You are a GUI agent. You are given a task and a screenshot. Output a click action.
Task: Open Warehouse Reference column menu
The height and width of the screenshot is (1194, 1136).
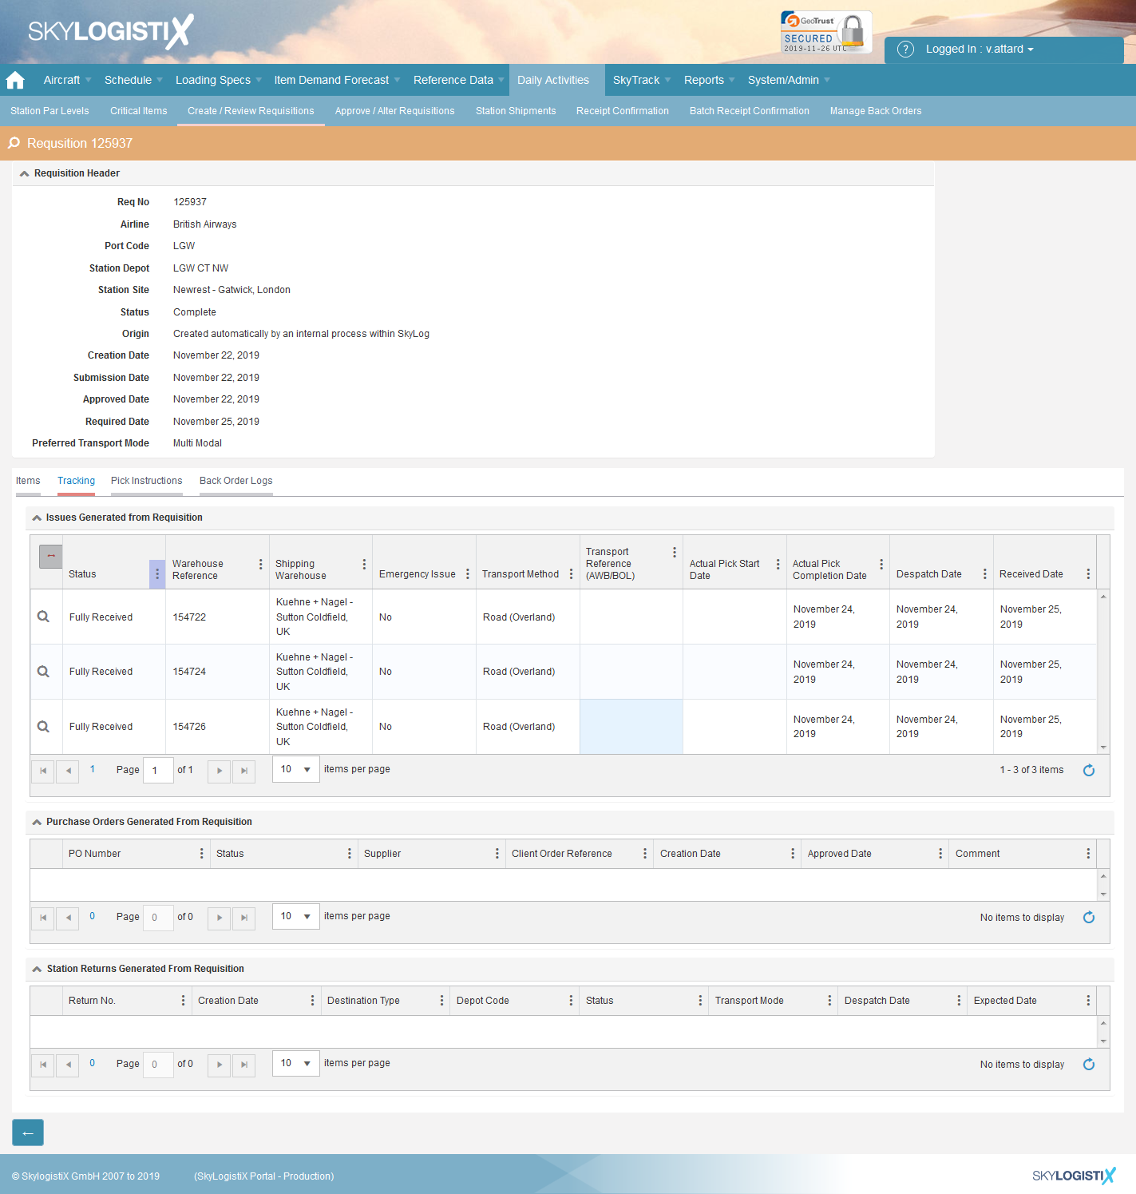[x=260, y=564]
